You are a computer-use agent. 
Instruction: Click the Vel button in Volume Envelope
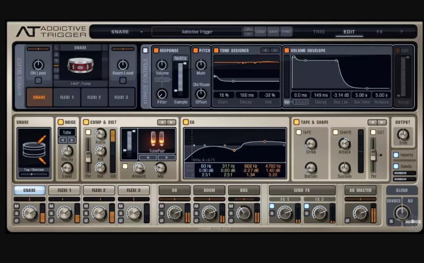pos(287,102)
